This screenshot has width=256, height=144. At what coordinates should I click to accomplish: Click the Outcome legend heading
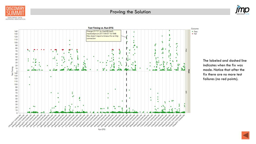(195, 29)
